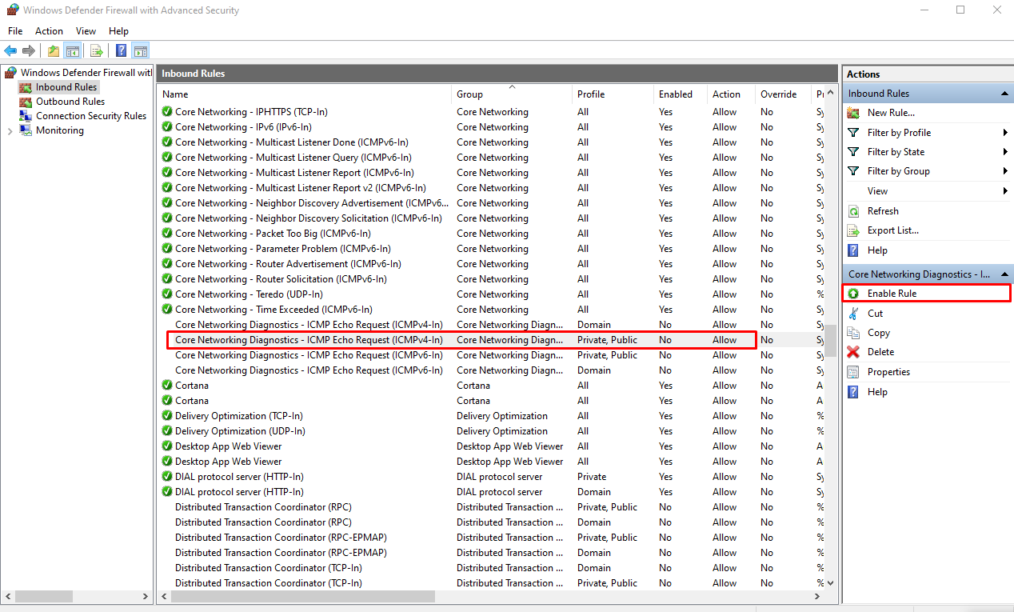Collapse the Inbound Rules actions section

point(1004,94)
